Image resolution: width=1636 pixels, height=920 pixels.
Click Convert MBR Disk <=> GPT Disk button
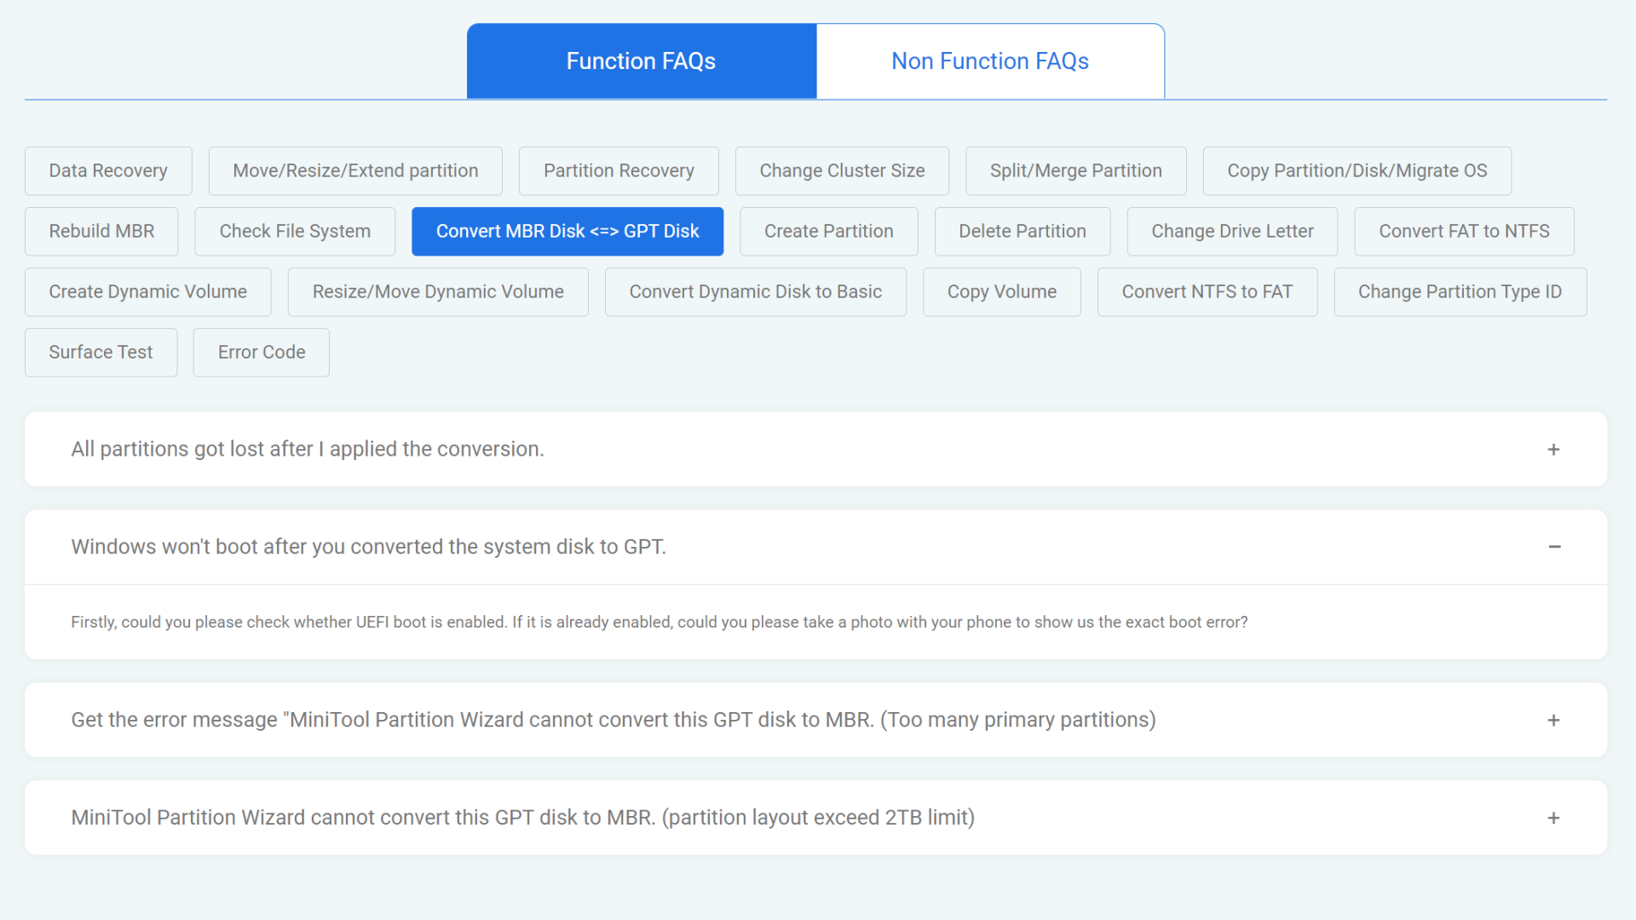pos(567,232)
